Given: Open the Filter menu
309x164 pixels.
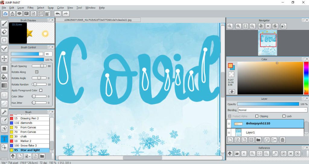Looking at the screenshot, I should pyautogui.click(x=30, y=8).
